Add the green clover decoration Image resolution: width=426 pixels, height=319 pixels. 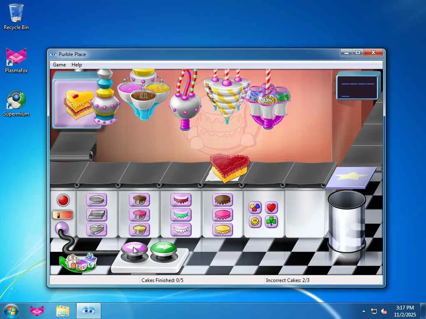(x=271, y=222)
